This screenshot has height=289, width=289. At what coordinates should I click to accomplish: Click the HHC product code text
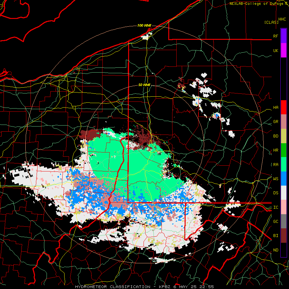pyautogui.click(x=282, y=19)
